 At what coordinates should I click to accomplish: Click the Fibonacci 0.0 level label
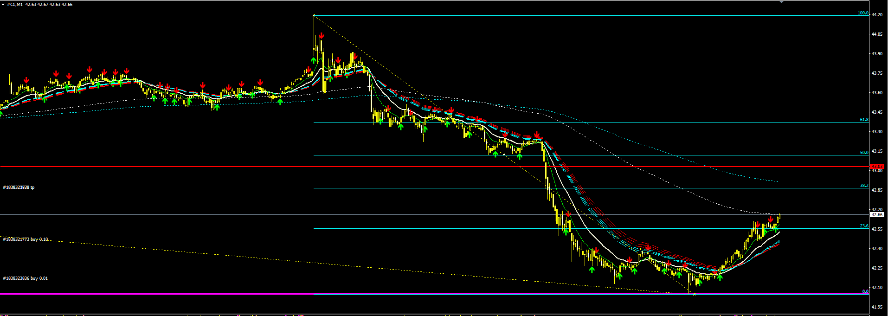coord(865,291)
